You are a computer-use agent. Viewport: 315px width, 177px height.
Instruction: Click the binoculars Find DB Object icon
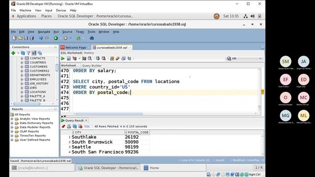click(x=92, y=38)
